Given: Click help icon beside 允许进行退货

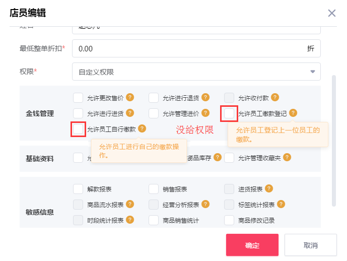Looking at the screenshot, I should (205, 97).
